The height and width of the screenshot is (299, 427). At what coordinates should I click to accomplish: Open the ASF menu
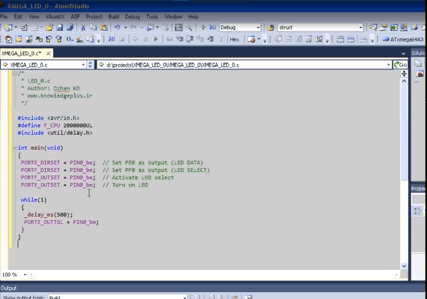(x=75, y=17)
